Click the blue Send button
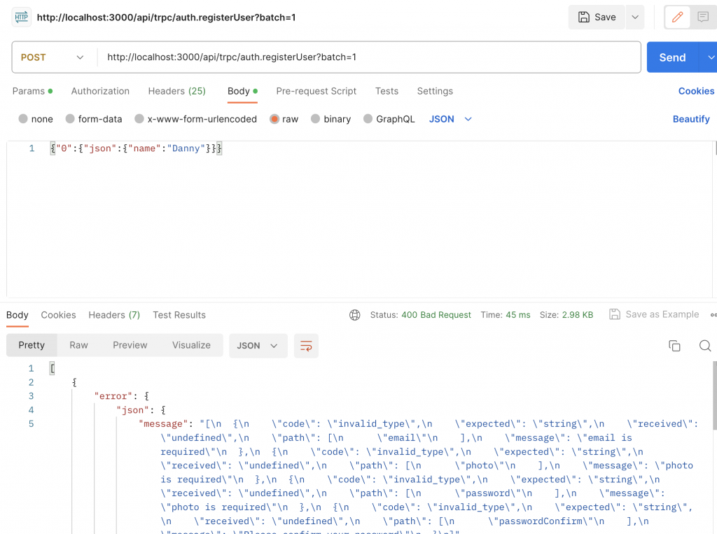717x534 pixels. tap(672, 57)
